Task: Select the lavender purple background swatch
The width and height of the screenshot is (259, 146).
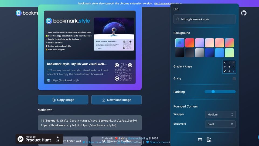Action: pos(200,43)
